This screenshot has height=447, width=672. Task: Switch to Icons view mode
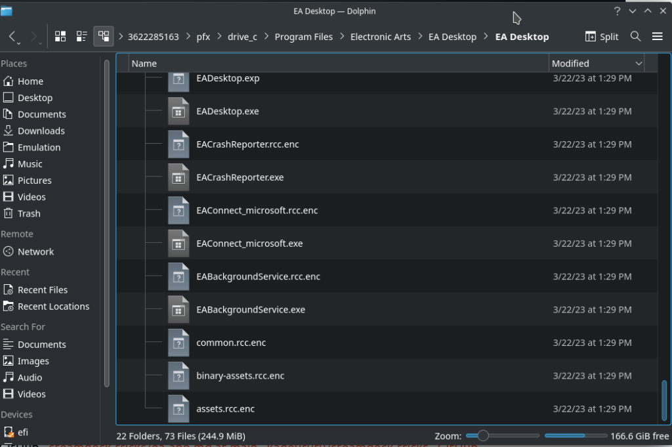(60, 37)
